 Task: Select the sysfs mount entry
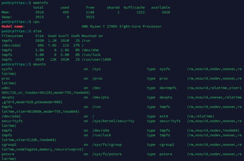pos(7,69)
